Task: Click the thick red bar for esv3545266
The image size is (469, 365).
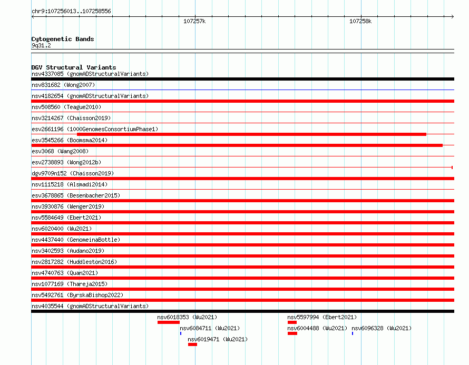Action: point(237,145)
